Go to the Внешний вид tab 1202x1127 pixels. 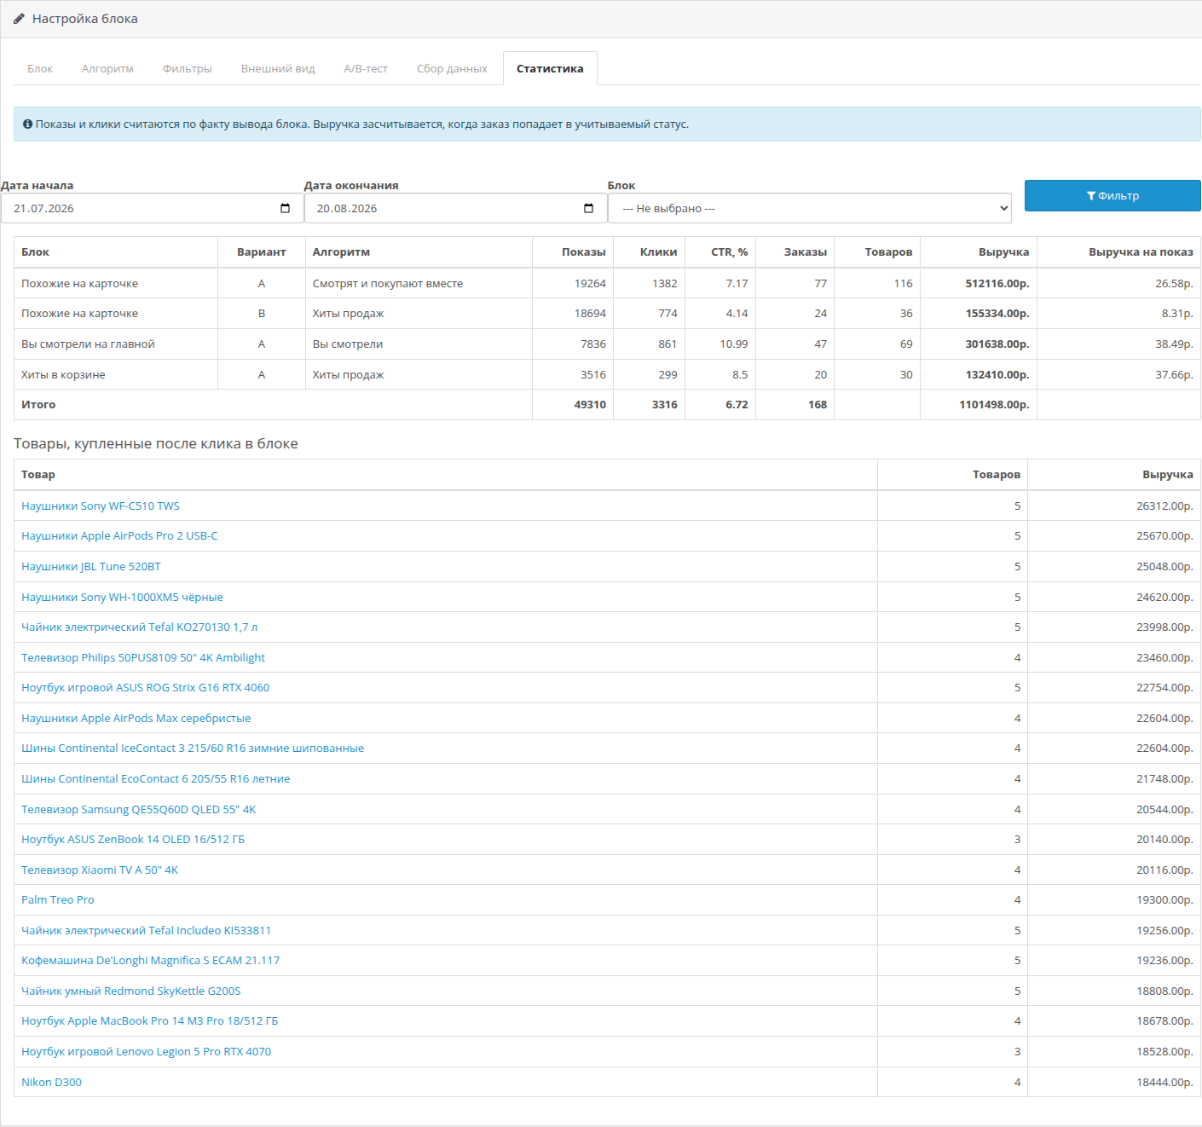pyautogui.click(x=278, y=69)
